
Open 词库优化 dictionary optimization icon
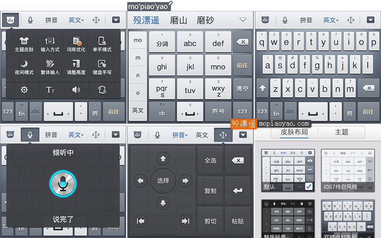pyautogui.click(x=76, y=44)
